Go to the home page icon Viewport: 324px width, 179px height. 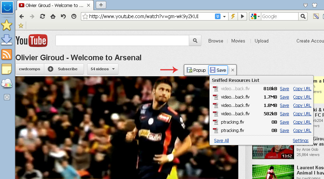click(53, 16)
